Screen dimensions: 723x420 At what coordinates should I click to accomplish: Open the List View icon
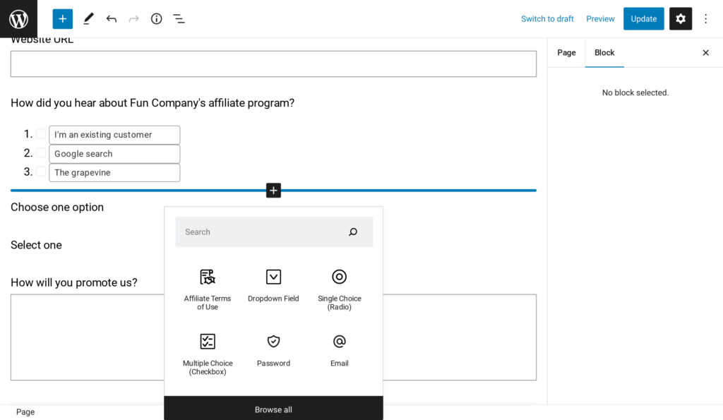tap(179, 19)
